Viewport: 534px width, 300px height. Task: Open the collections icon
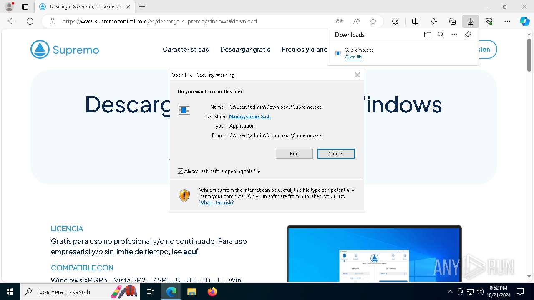pos(452,21)
